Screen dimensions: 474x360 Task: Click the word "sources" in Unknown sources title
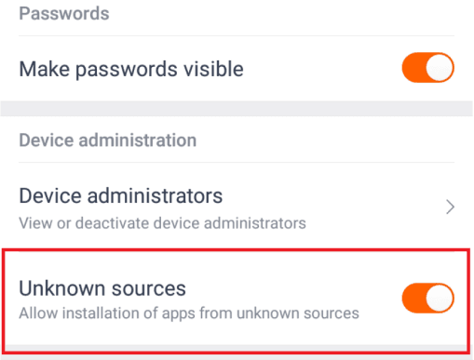point(149,289)
